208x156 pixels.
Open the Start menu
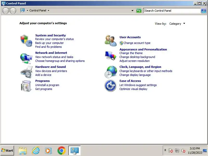click(x=7, y=151)
